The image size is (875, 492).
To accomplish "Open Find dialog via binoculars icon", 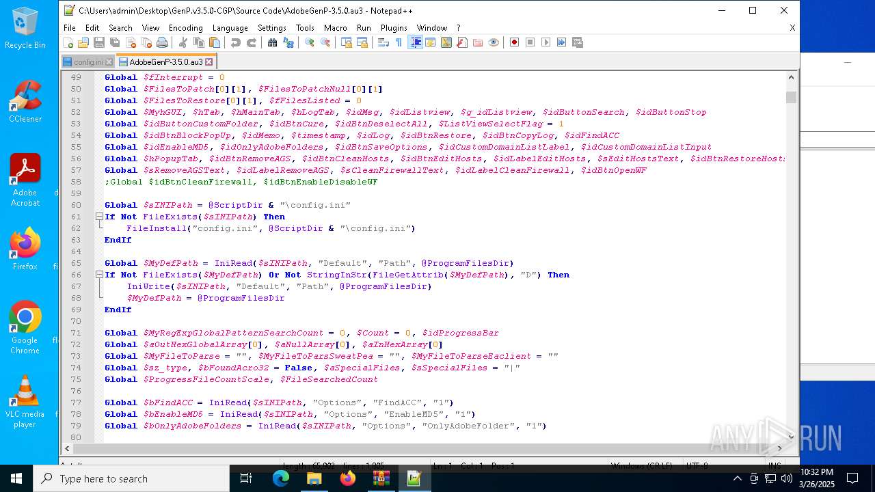I will (273, 42).
